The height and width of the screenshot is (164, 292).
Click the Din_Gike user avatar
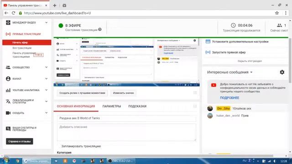(x=210, y=108)
